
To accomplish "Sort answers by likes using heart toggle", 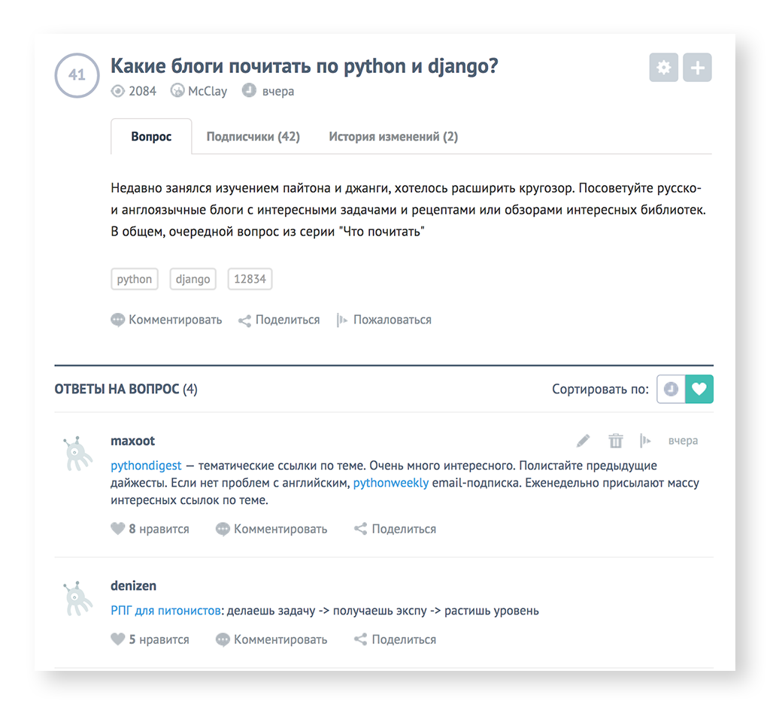I will coord(699,390).
